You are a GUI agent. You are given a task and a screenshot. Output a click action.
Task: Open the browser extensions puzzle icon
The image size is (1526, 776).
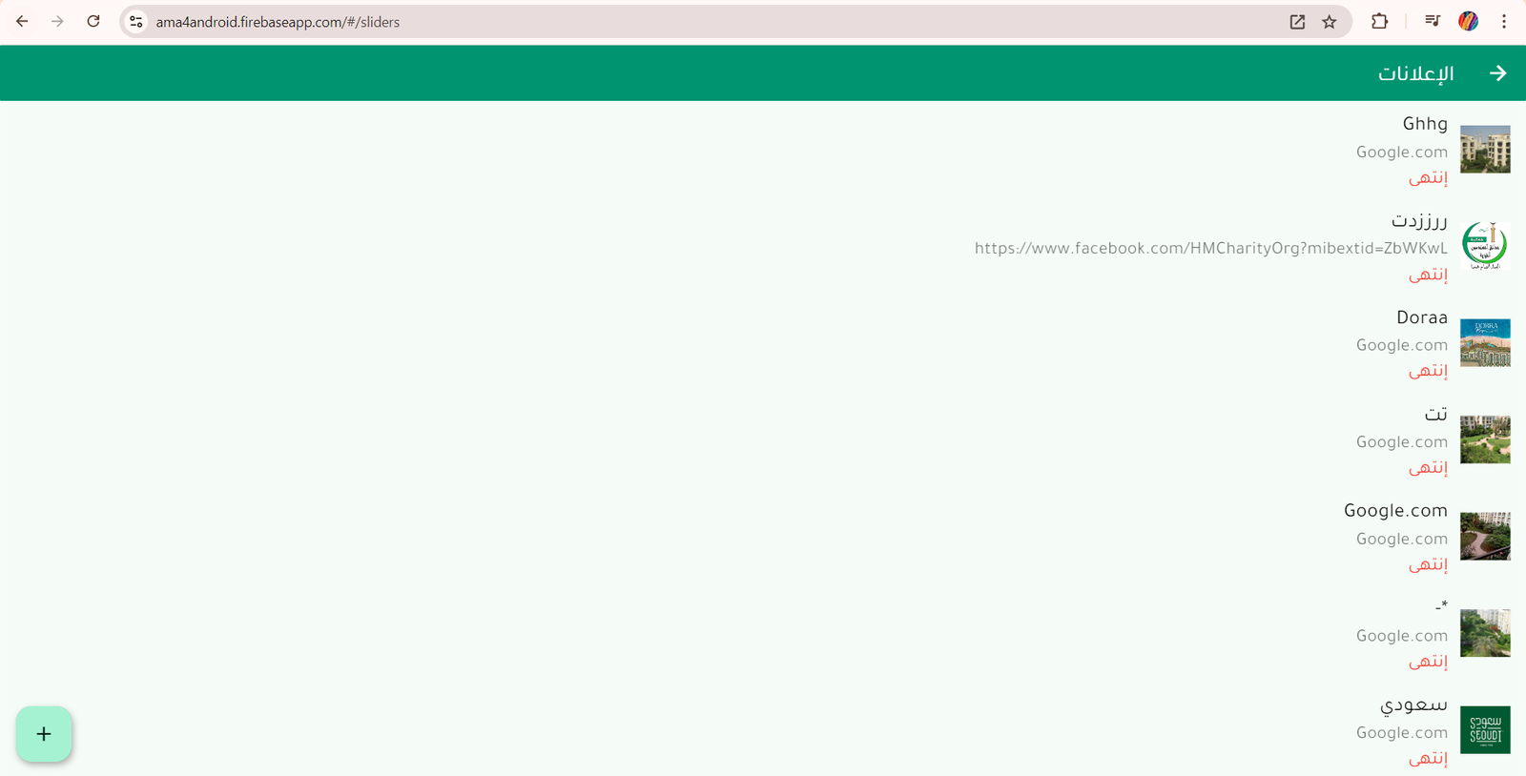coord(1379,21)
